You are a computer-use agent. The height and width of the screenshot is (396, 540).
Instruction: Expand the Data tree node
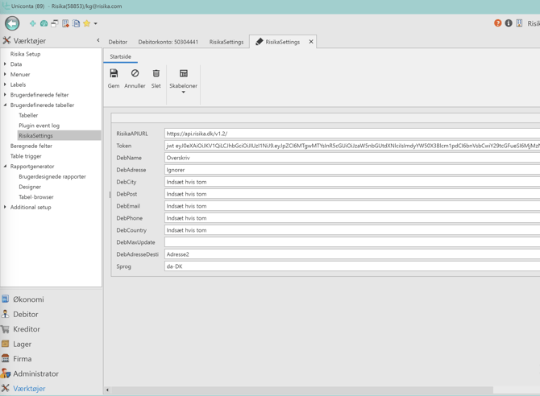point(5,64)
